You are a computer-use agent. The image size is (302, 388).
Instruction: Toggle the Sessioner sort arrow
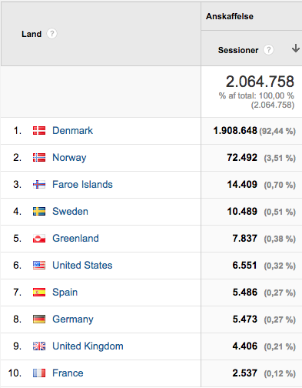click(x=296, y=48)
